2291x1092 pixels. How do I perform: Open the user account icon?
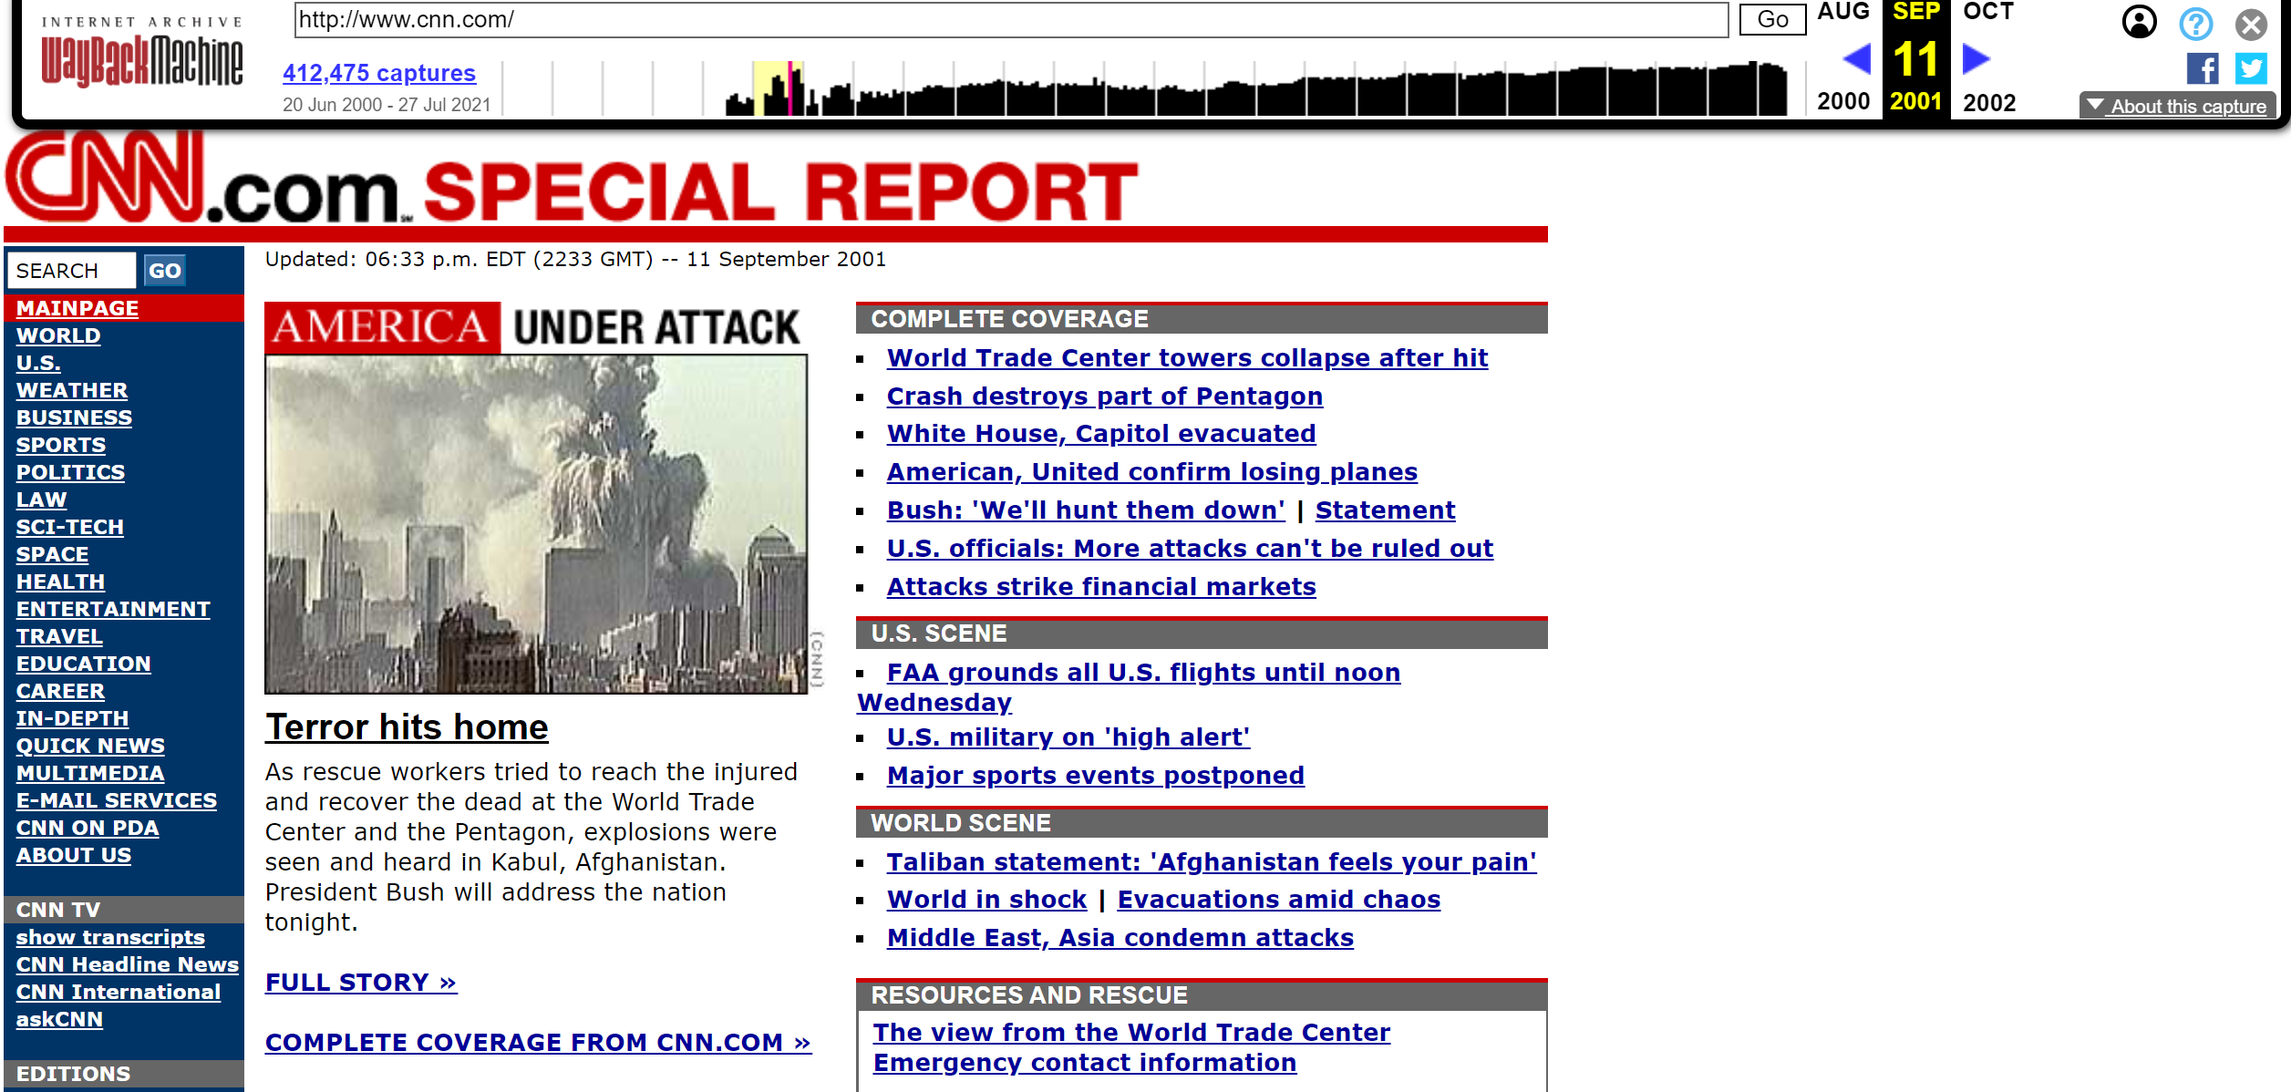(x=2138, y=22)
